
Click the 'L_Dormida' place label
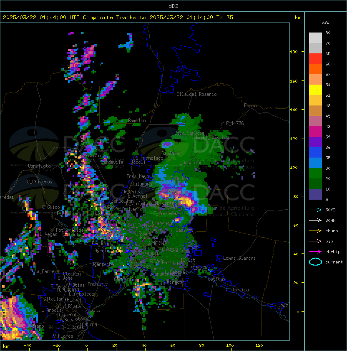pos(237,290)
